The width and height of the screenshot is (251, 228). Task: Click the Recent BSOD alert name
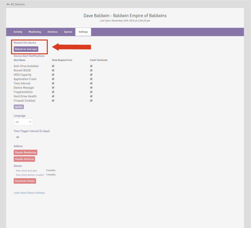point(22,70)
